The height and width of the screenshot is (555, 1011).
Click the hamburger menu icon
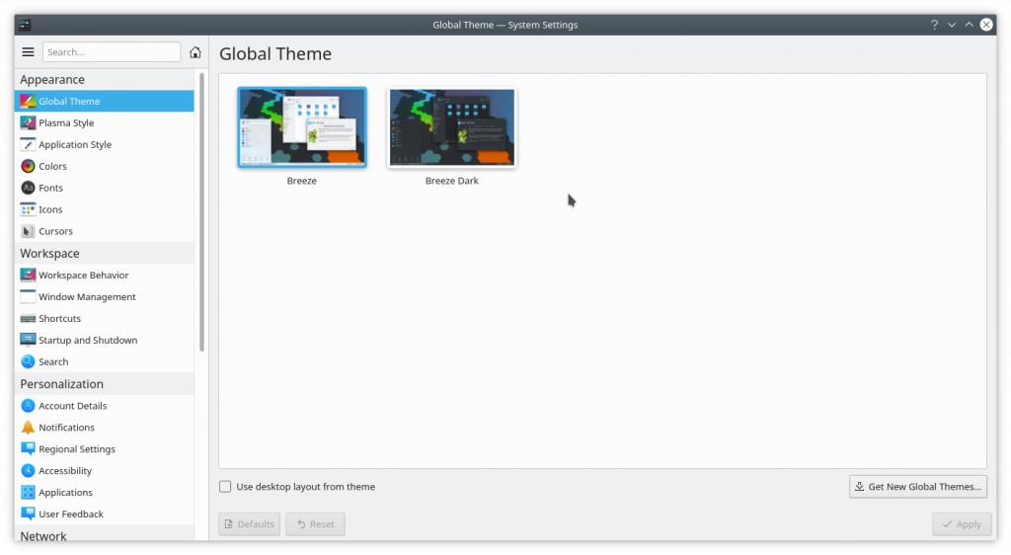pos(28,52)
